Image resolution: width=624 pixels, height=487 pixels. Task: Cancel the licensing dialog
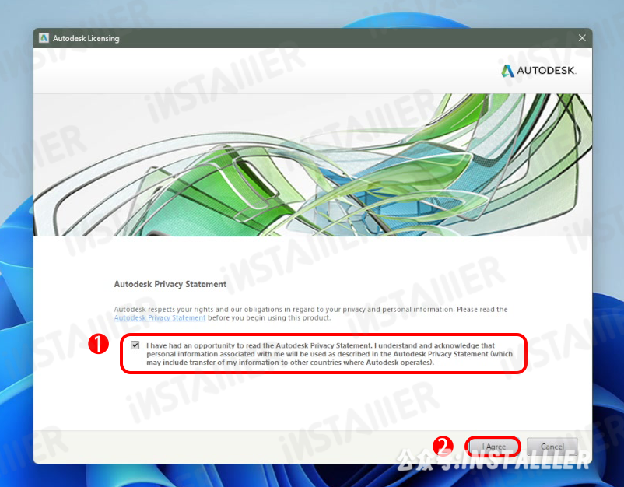click(x=552, y=447)
